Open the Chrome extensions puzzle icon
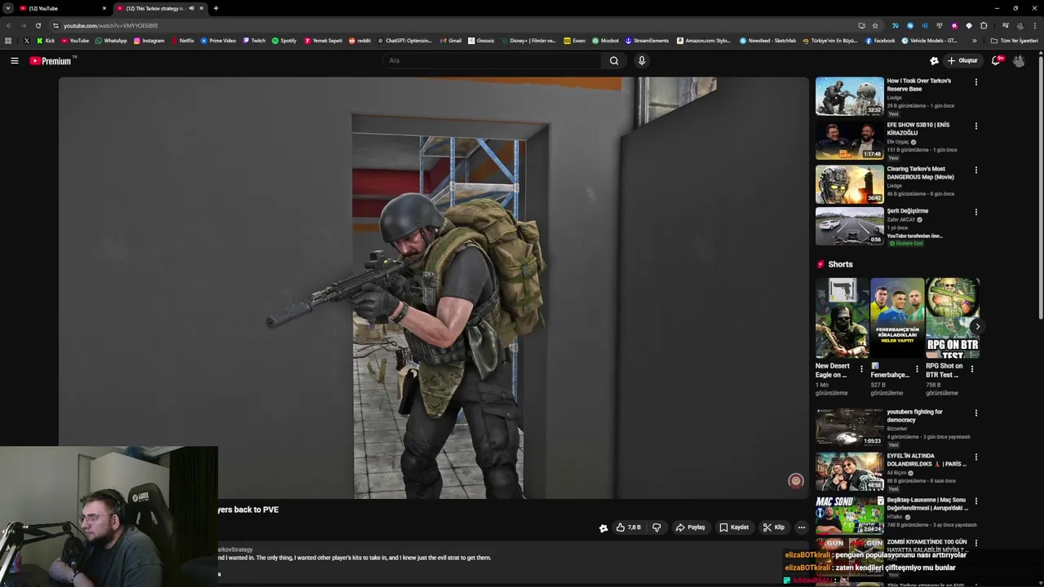This screenshot has width=1044, height=587. click(x=984, y=25)
